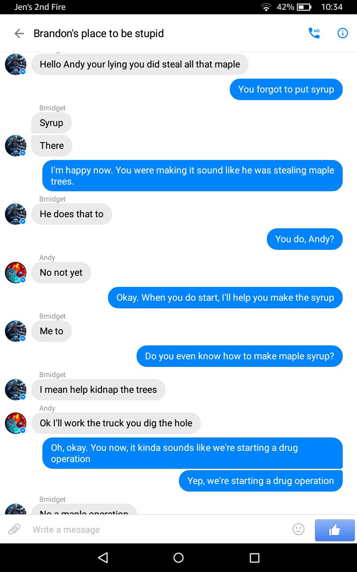Send a thumbs-up like
357x572 pixels.
335,530
